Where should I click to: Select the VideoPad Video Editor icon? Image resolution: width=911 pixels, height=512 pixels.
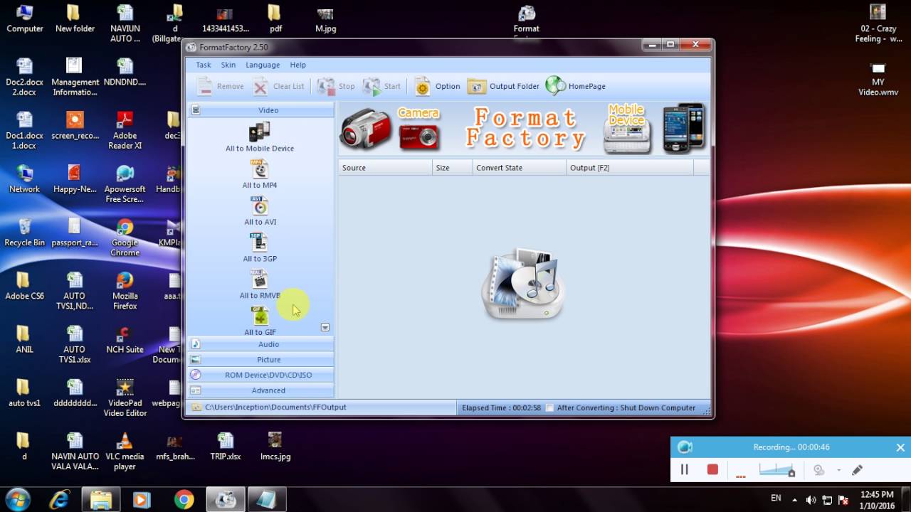(125, 398)
